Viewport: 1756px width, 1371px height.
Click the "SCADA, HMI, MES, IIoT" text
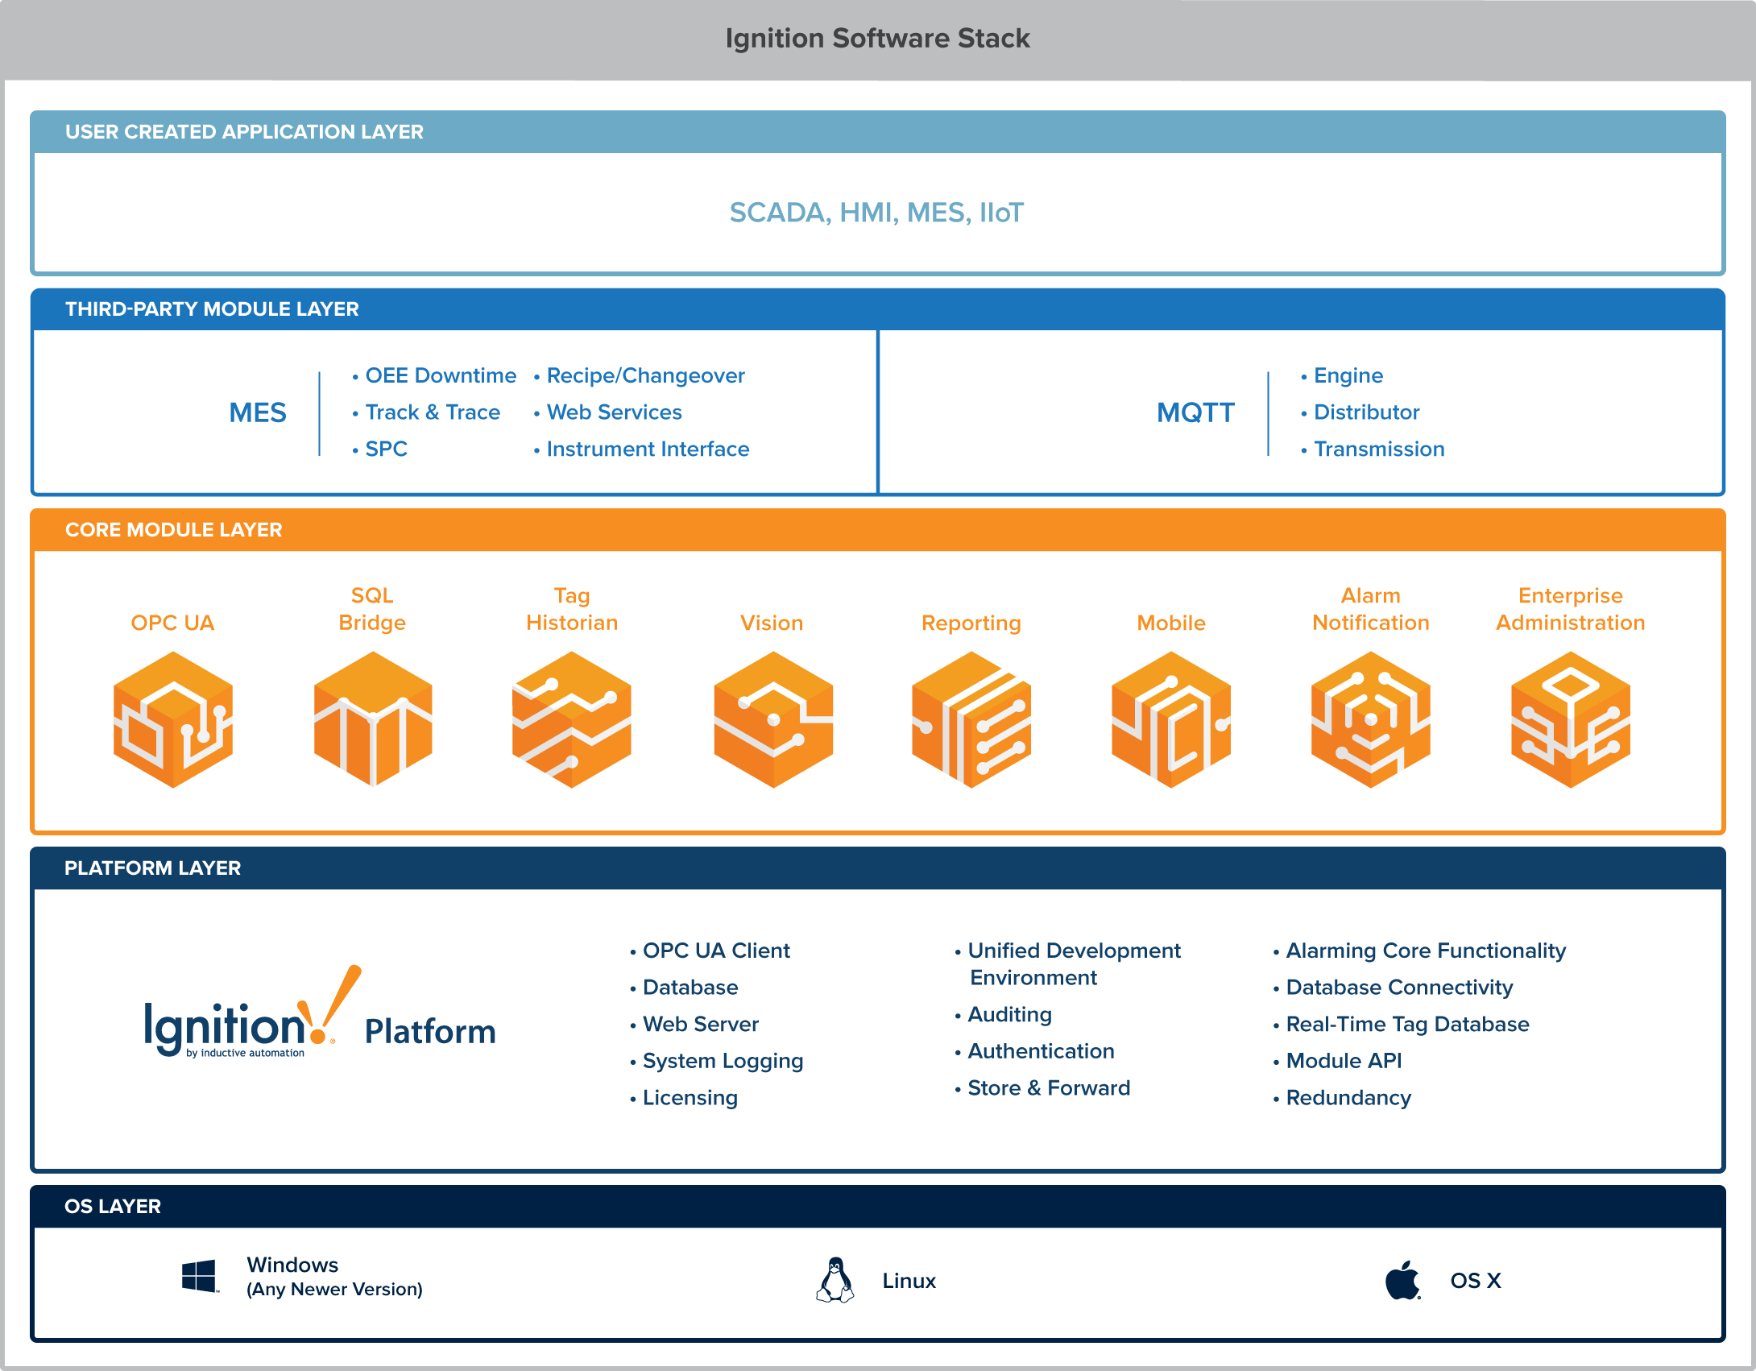tap(876, 213)
